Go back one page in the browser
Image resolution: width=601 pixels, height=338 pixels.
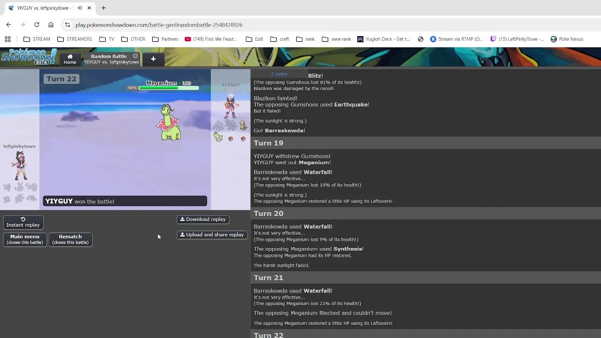point(8,25)
